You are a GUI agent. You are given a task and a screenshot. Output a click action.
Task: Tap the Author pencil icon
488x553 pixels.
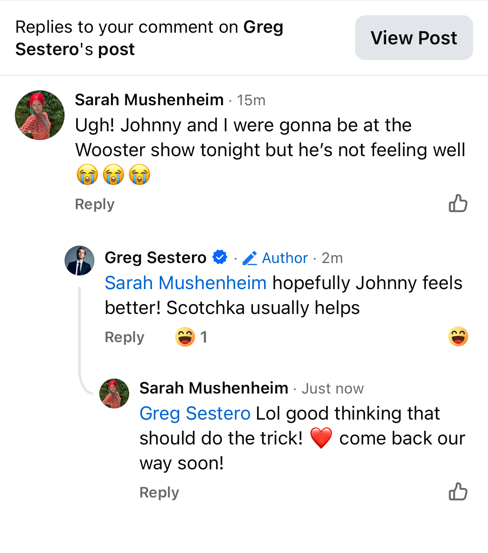250,258
